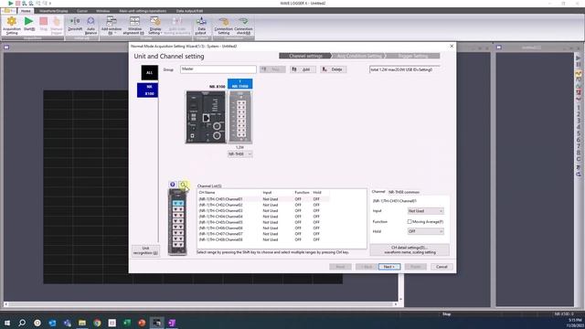Open the File menu tab
Image resolution: width=585 pixels, height=329 pixels.
(9, 11)
